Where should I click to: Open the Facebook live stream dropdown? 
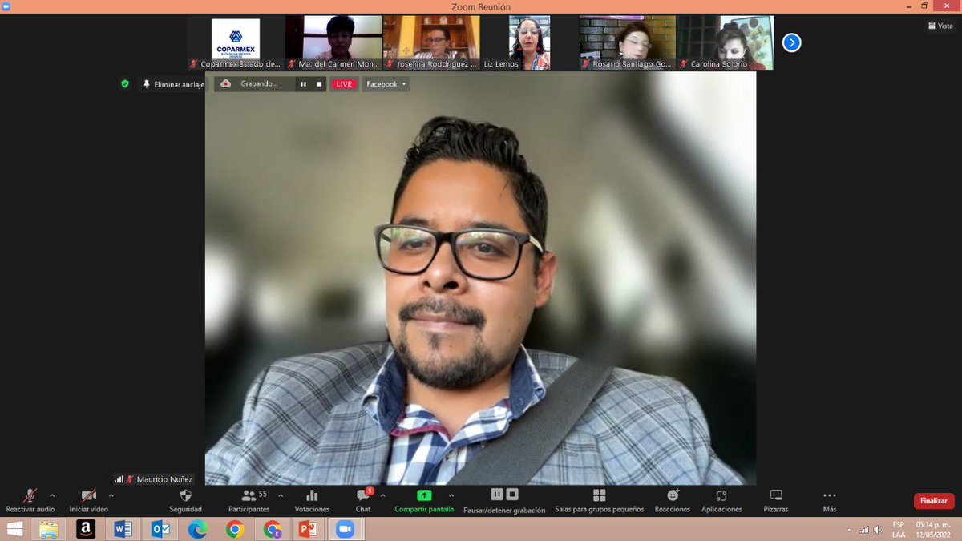click(386, 84)
